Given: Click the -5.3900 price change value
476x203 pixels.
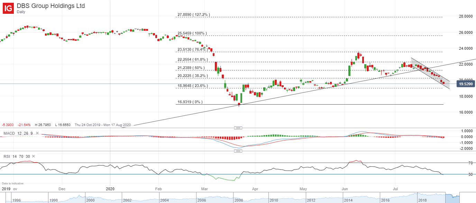Looking at the screenshot, I should (7, 125).
